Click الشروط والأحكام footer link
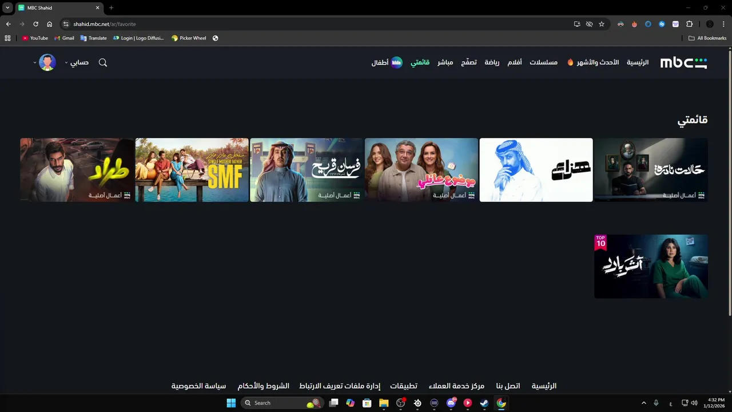The width and height of the screenshot is (732, 412). (x=264, y=386)
